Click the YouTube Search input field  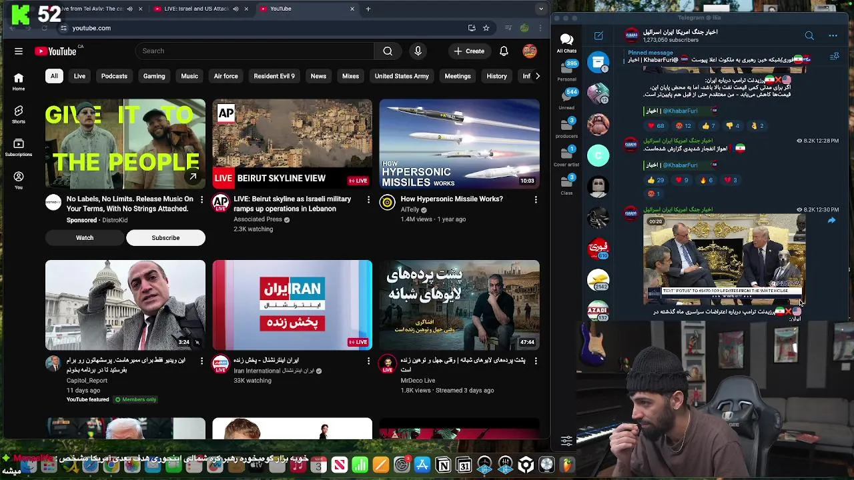click(254, 51)
